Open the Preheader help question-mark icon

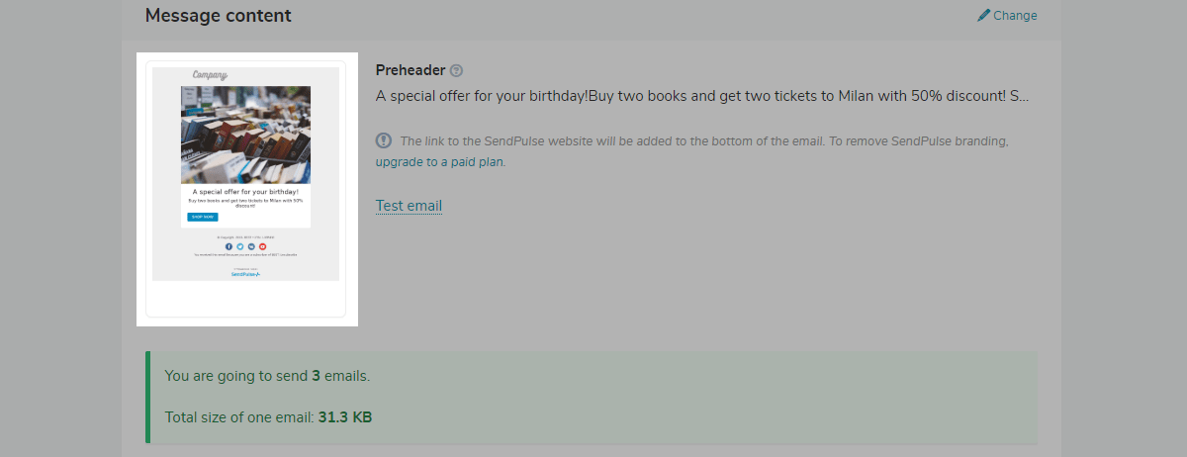click(456, 70)
